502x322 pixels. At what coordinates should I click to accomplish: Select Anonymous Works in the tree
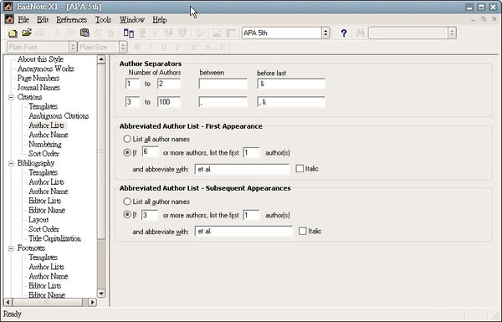coord(46,69)
